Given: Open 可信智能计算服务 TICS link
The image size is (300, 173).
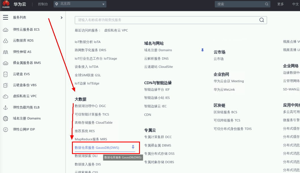Looking at the screenshot, I should [92, 114].
